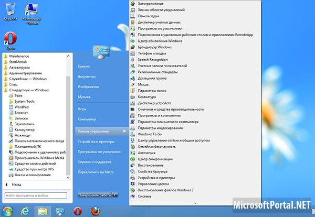Open Изображения from the start menu
Screen dimensions: 315x217
88,86
